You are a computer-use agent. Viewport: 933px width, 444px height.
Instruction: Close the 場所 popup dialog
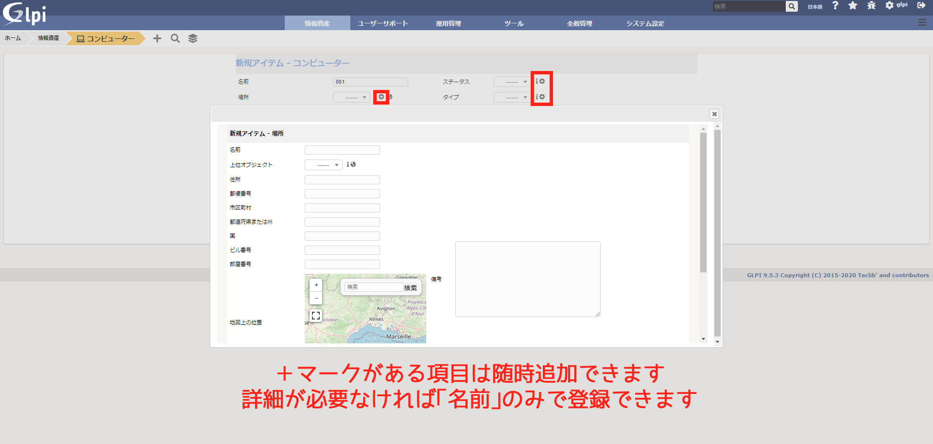(x=714, y=114)
